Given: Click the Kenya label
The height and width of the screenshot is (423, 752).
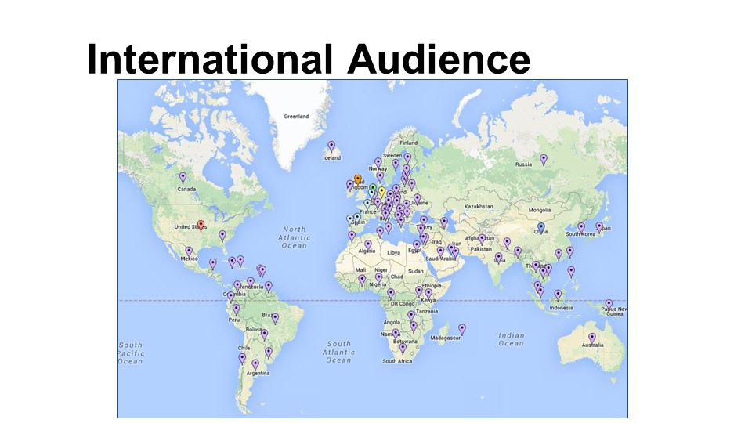Looking at the screenshot, I should (x=428, y=300).
